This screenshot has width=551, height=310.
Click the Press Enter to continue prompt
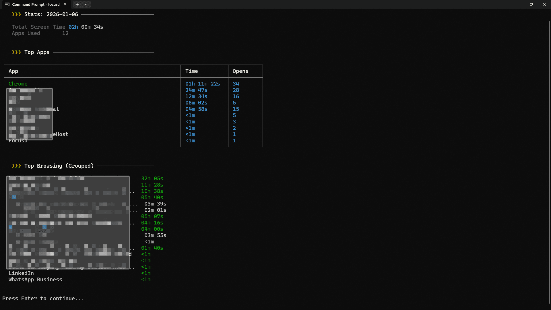(x=43, y=299)
